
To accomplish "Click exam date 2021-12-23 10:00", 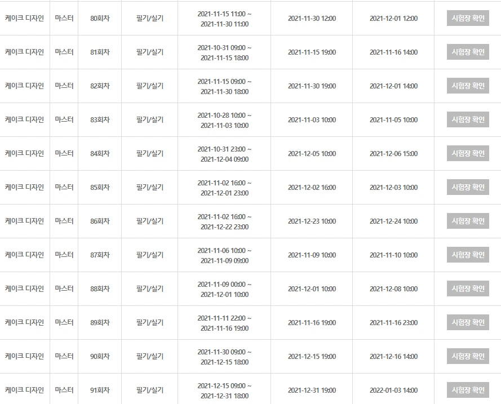I will point(312,221).
